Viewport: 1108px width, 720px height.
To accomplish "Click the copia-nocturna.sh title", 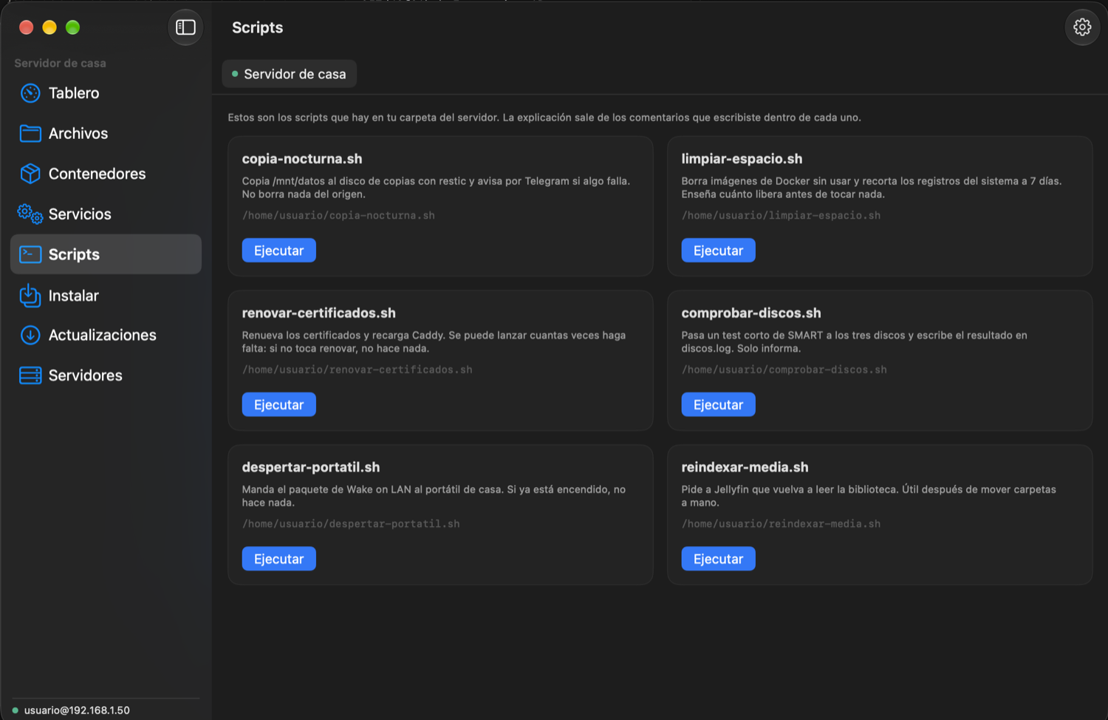I will (302, 159).
